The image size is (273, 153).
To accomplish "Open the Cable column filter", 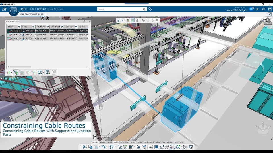I will (x=34, y=27).
